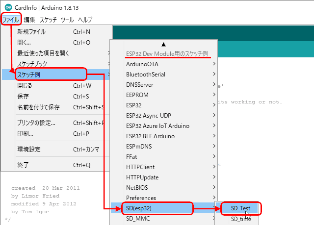
Task: Expand DNSServer examples
Action: point(164,85)
